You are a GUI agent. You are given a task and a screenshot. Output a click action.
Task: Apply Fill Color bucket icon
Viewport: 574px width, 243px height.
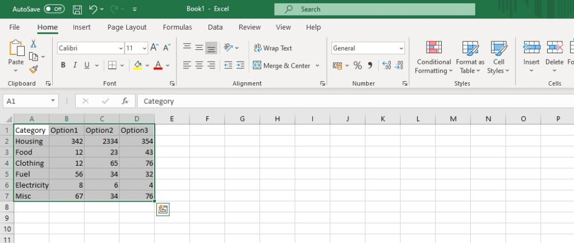[x=138, y=66]
